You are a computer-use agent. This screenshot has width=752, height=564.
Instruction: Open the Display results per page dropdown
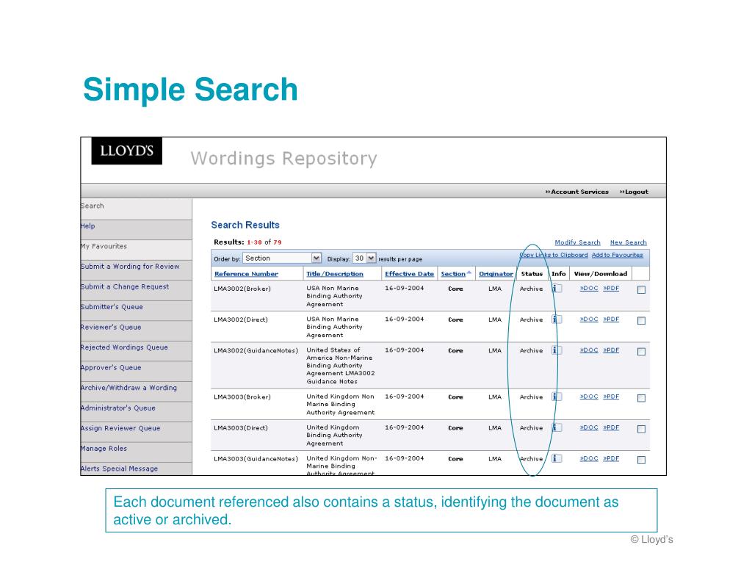tap(364, 258)
